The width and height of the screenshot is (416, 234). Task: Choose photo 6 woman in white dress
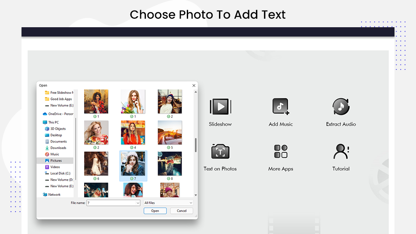(96, 164)
